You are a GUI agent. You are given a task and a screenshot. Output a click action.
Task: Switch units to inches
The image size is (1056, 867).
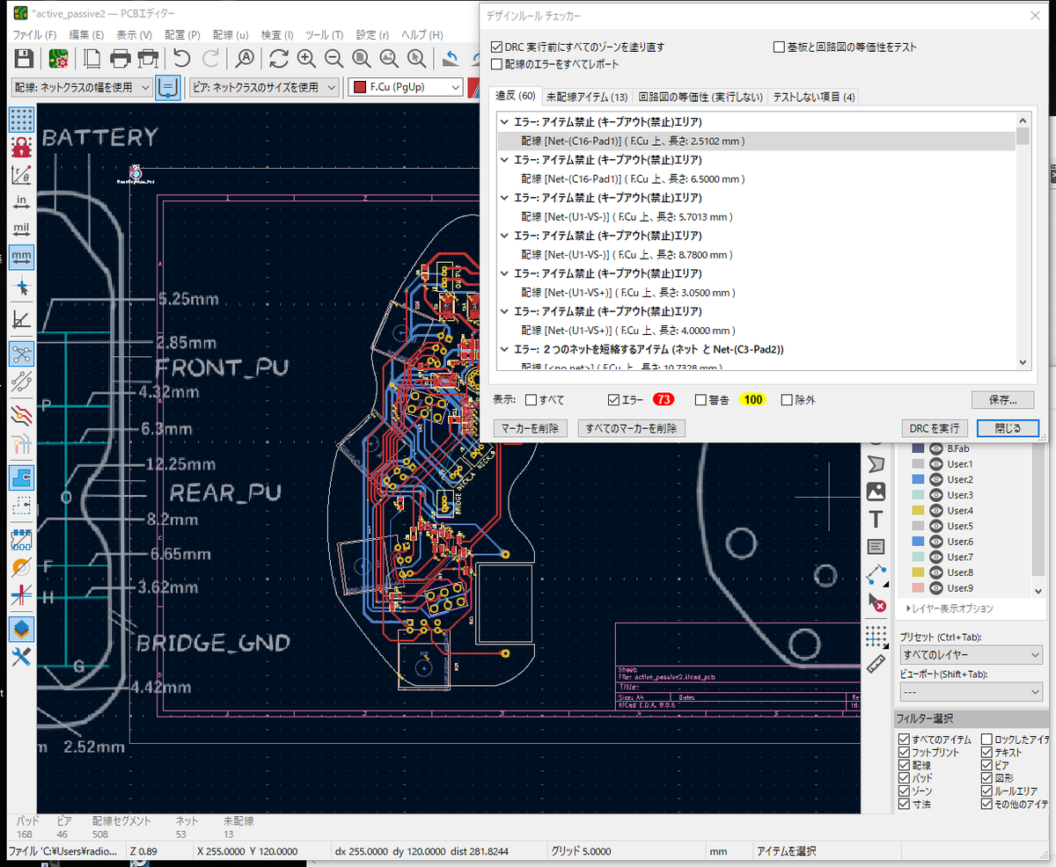click(21, 201)
